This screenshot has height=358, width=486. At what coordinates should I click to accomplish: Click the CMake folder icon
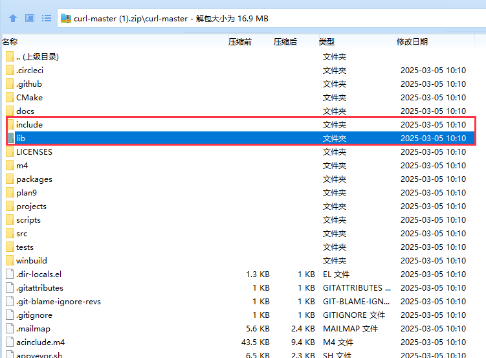10,98
